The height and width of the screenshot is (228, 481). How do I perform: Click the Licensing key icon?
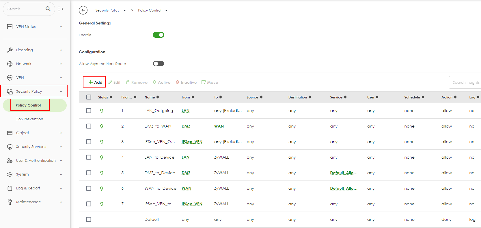pos(10,50)
